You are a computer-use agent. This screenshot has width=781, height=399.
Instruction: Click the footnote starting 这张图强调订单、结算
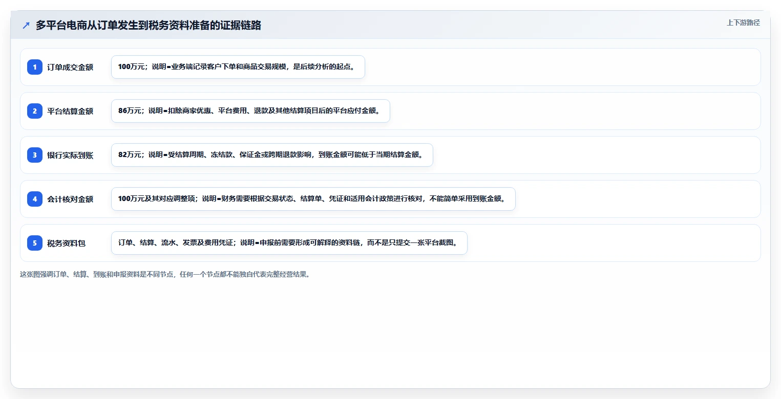tap(165, 274)
